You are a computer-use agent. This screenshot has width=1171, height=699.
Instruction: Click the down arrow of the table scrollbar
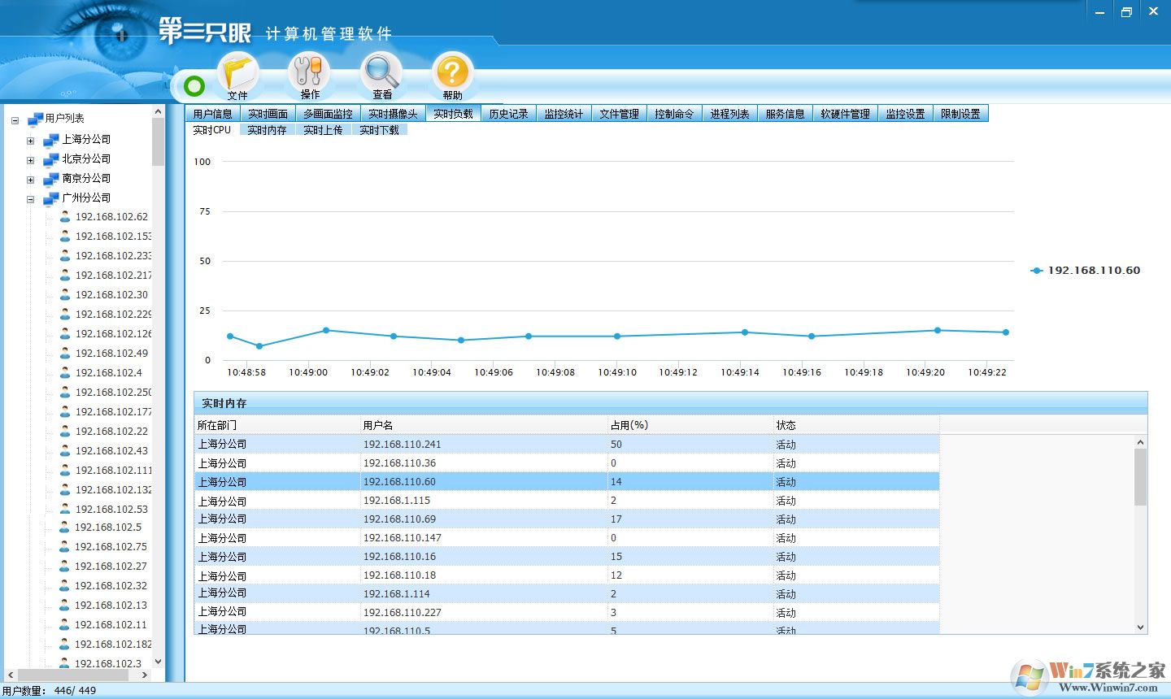coord(1140,627)
